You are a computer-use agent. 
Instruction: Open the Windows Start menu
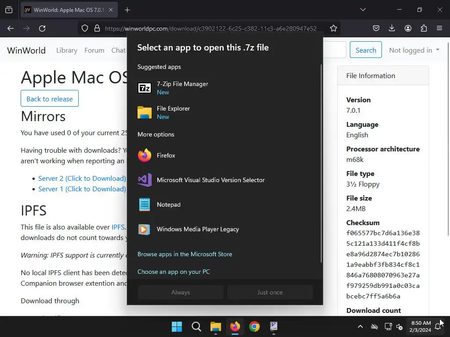tap(177, 326)
